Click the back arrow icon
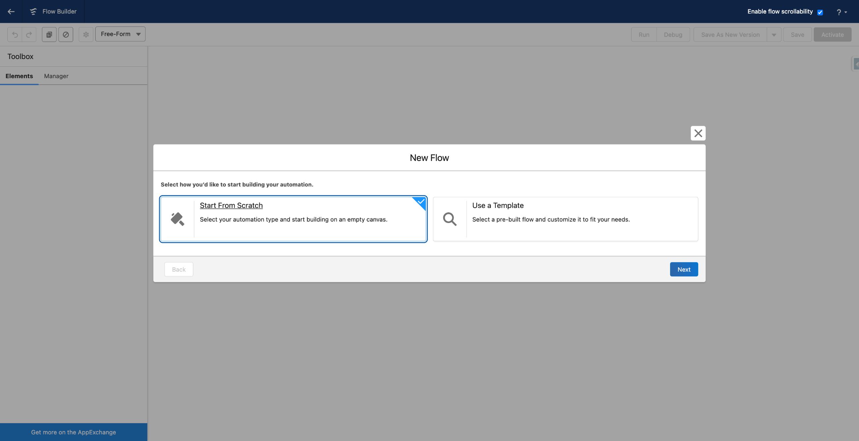This screenshot has width=859, height=441. 11,11
